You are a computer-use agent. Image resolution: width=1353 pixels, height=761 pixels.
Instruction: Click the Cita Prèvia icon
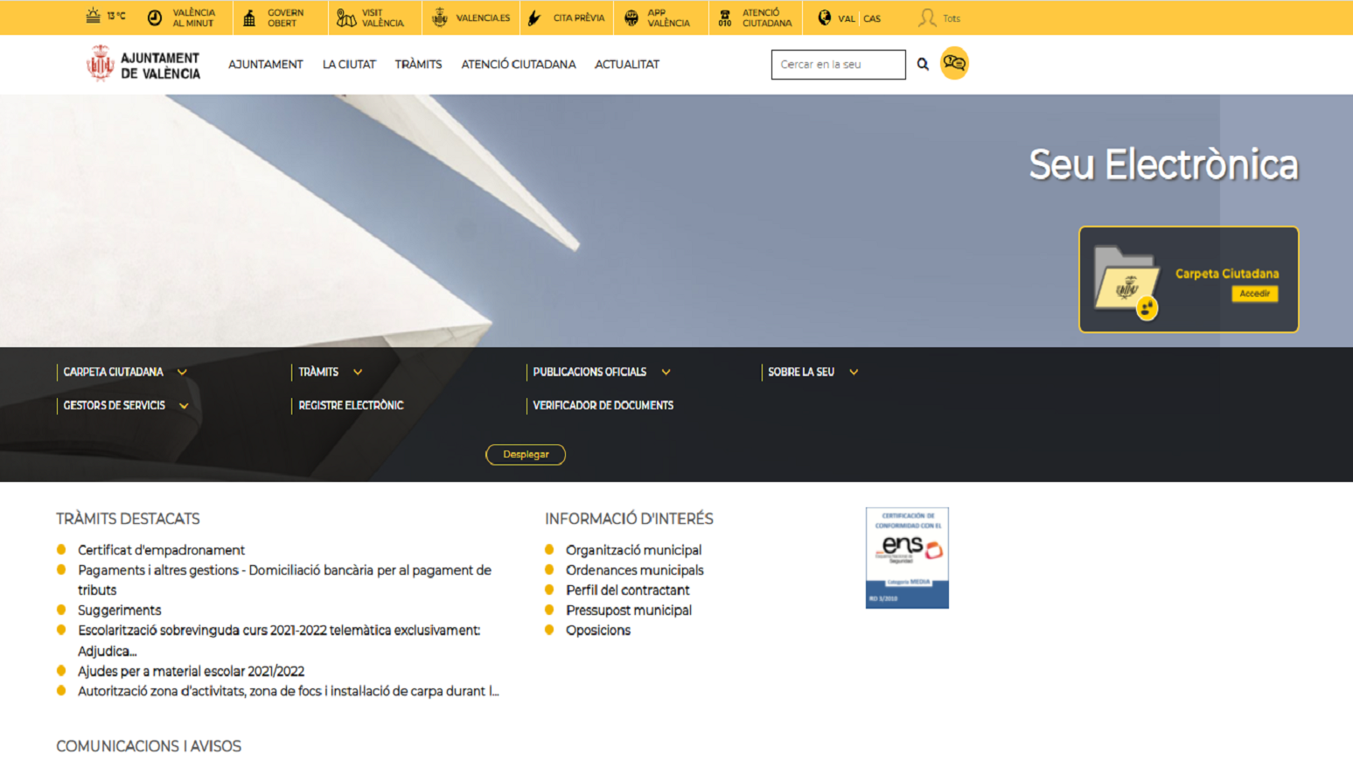point(534,17)
